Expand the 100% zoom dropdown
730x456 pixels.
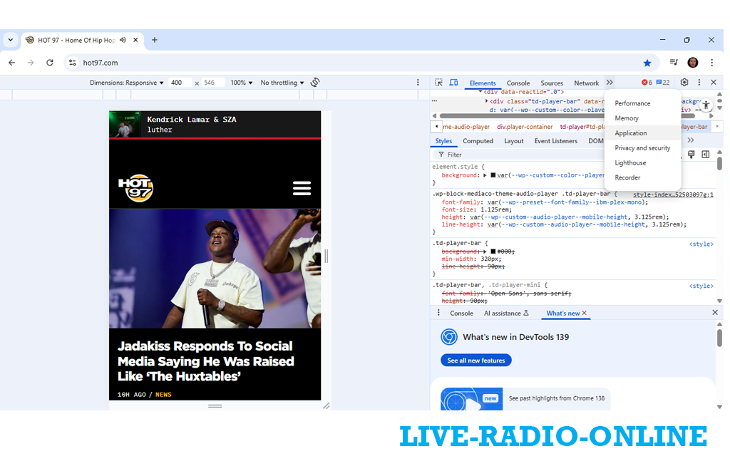tap(241, 83)
